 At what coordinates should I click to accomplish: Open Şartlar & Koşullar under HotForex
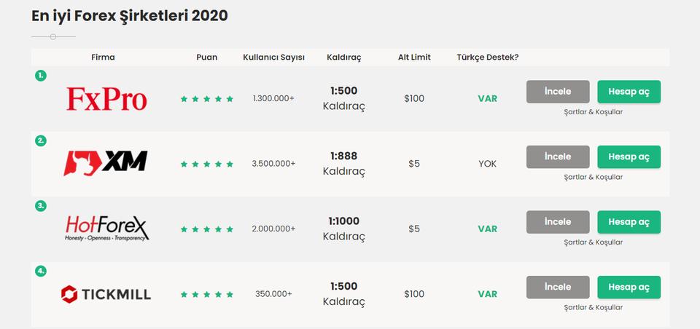click(594, 242)
